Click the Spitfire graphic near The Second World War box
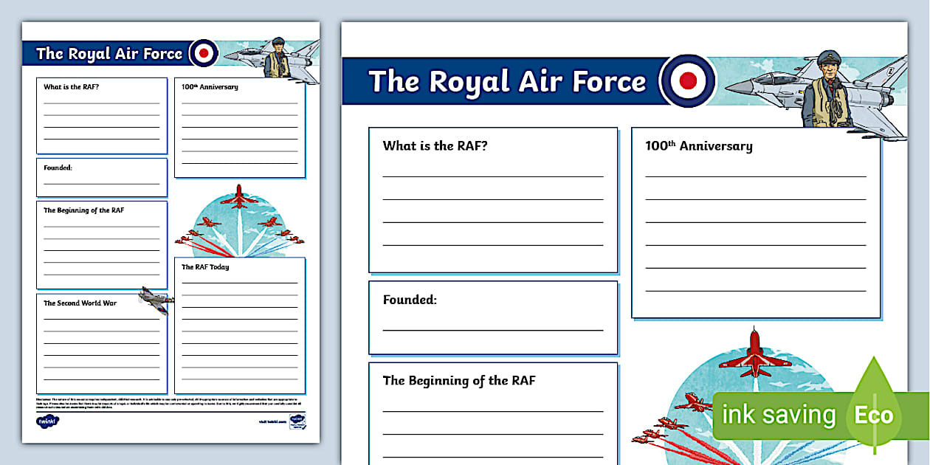The width and height of the screenshot is (930, 465). click(153, 299)
